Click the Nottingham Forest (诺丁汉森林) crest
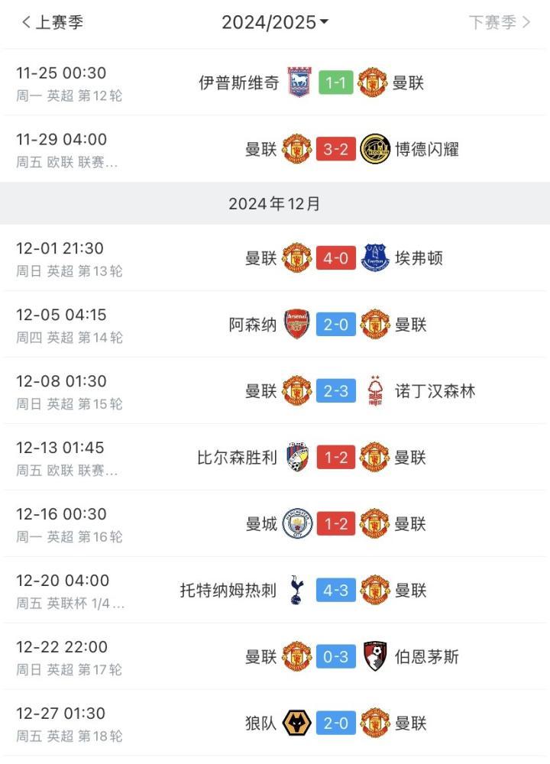550x764 pixels. [x=374, y=391]
